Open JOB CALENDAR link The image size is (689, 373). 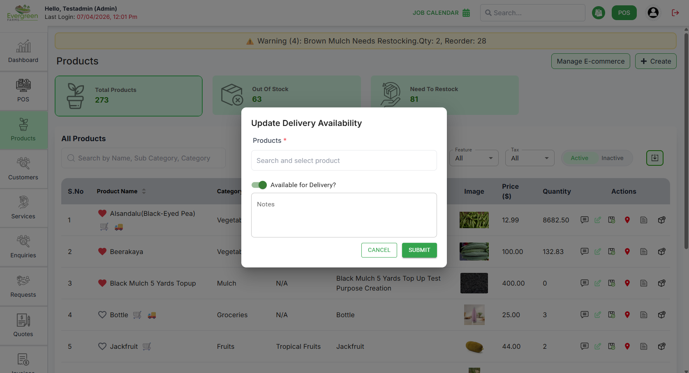pyautogui.click(x=436, y=13)
